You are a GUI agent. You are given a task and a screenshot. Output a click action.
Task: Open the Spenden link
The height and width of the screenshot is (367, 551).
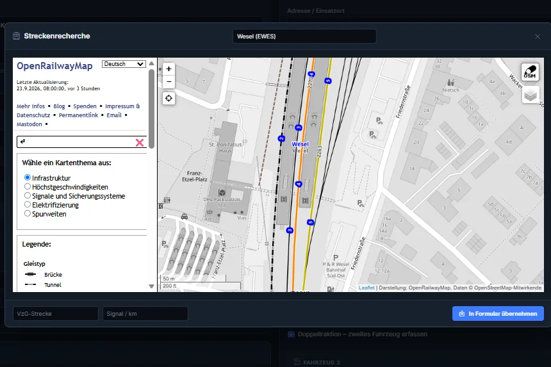tap(85, 106)
